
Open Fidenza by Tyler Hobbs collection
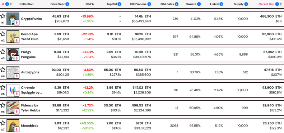click(x=31, y=108)
